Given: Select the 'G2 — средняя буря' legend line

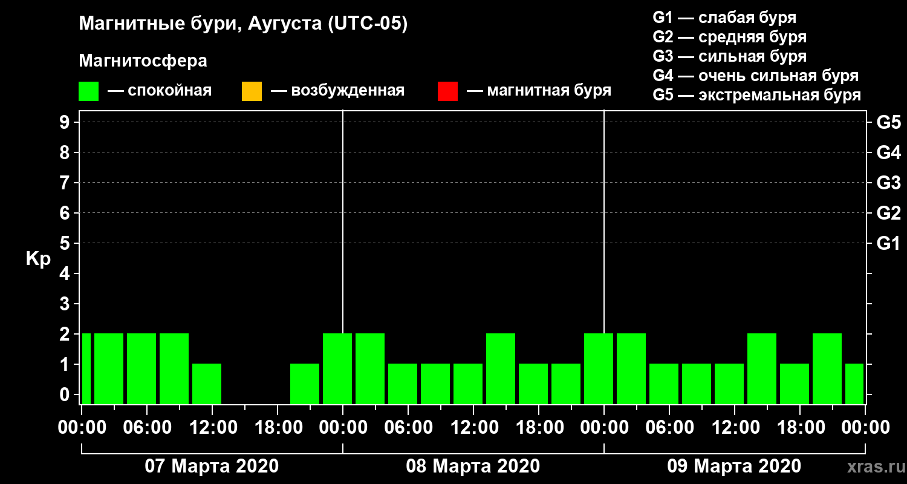Looking at the screenshot, I should click(x=729, y=37).
